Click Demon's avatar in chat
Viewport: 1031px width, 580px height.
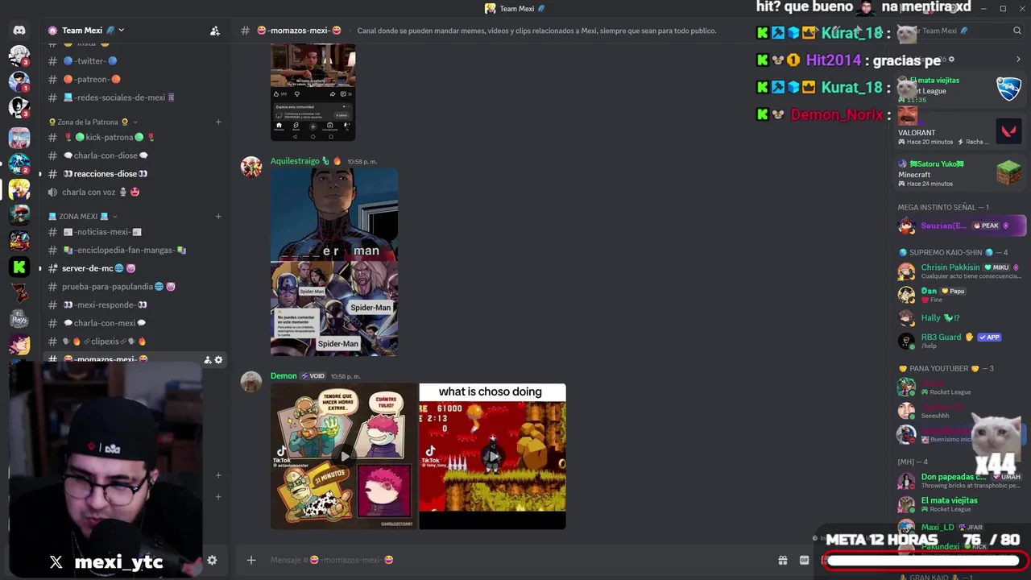pos(251,382)
